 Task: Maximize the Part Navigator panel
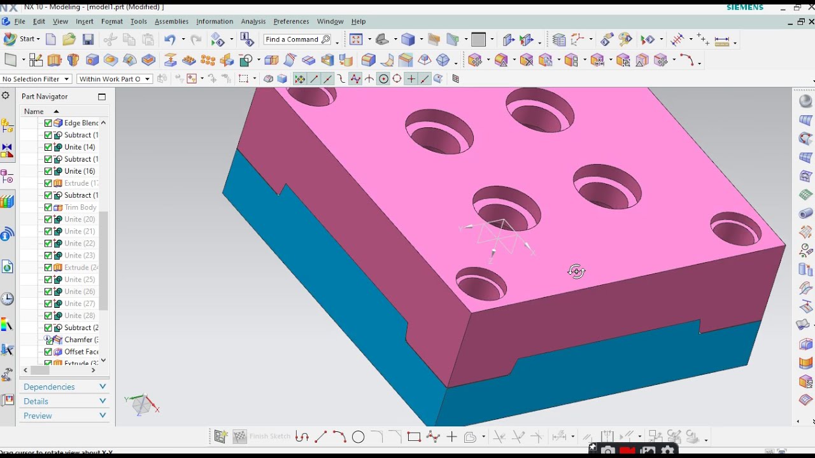(x=102, y=97)
